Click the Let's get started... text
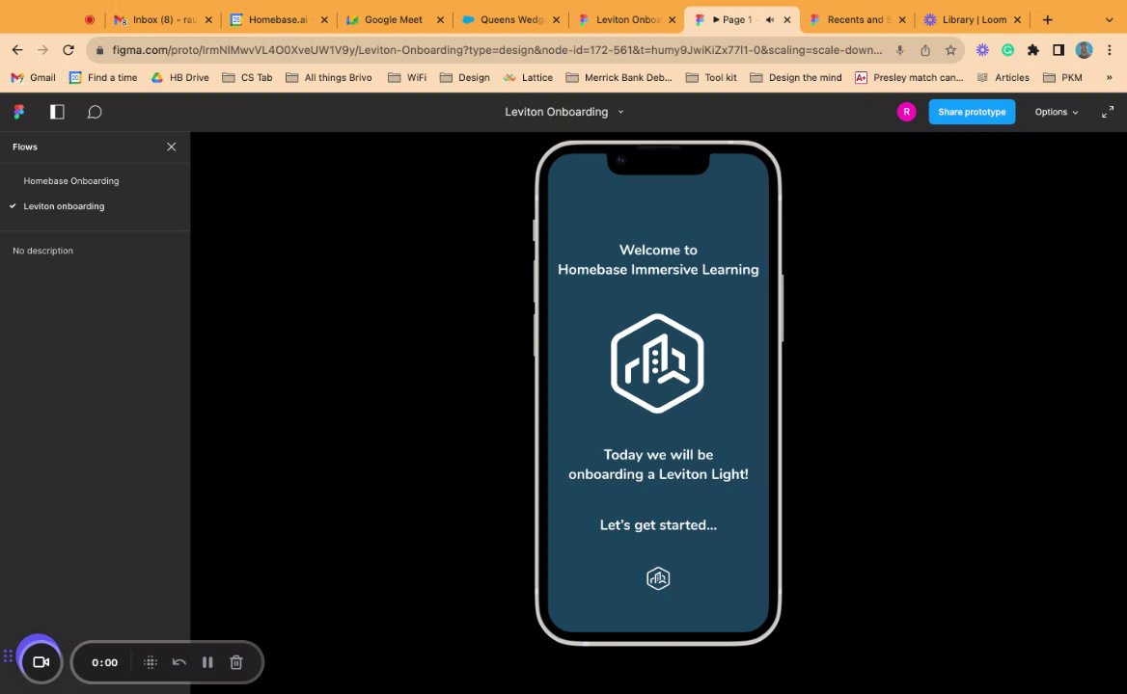 point(658,524)
